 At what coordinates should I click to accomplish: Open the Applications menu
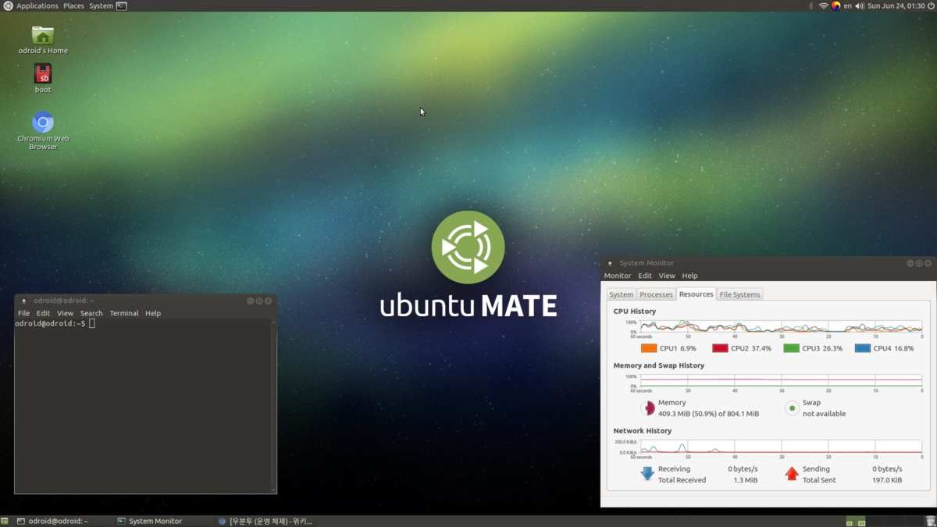[37, 5]
